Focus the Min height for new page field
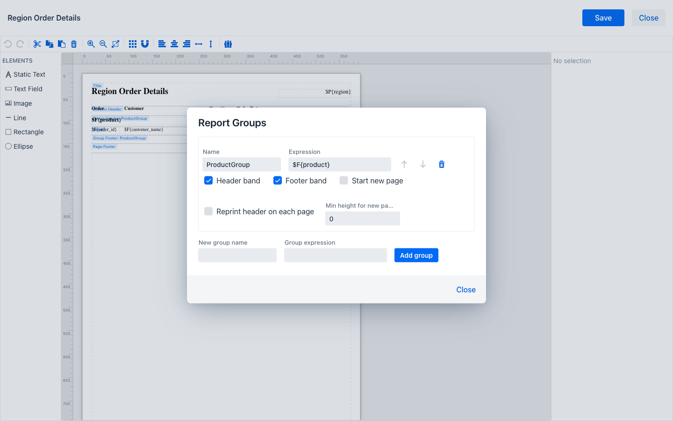 [x=363, y=218]
